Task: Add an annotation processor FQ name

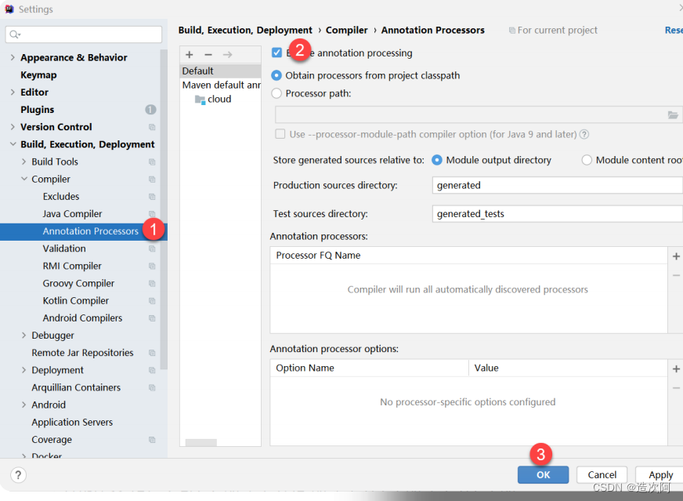Action: click(676, 256)
